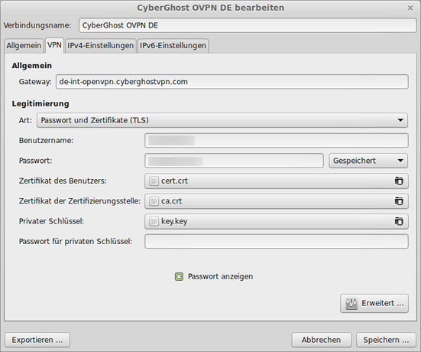Open the IPv4-Einstellungen tab
This screenshot has height=352, width=421.
[x=100, y=45]
